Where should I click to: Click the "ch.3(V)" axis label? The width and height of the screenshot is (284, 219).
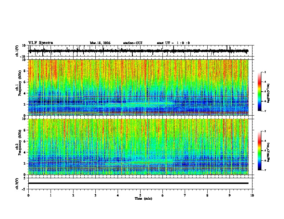pos(17,184)
